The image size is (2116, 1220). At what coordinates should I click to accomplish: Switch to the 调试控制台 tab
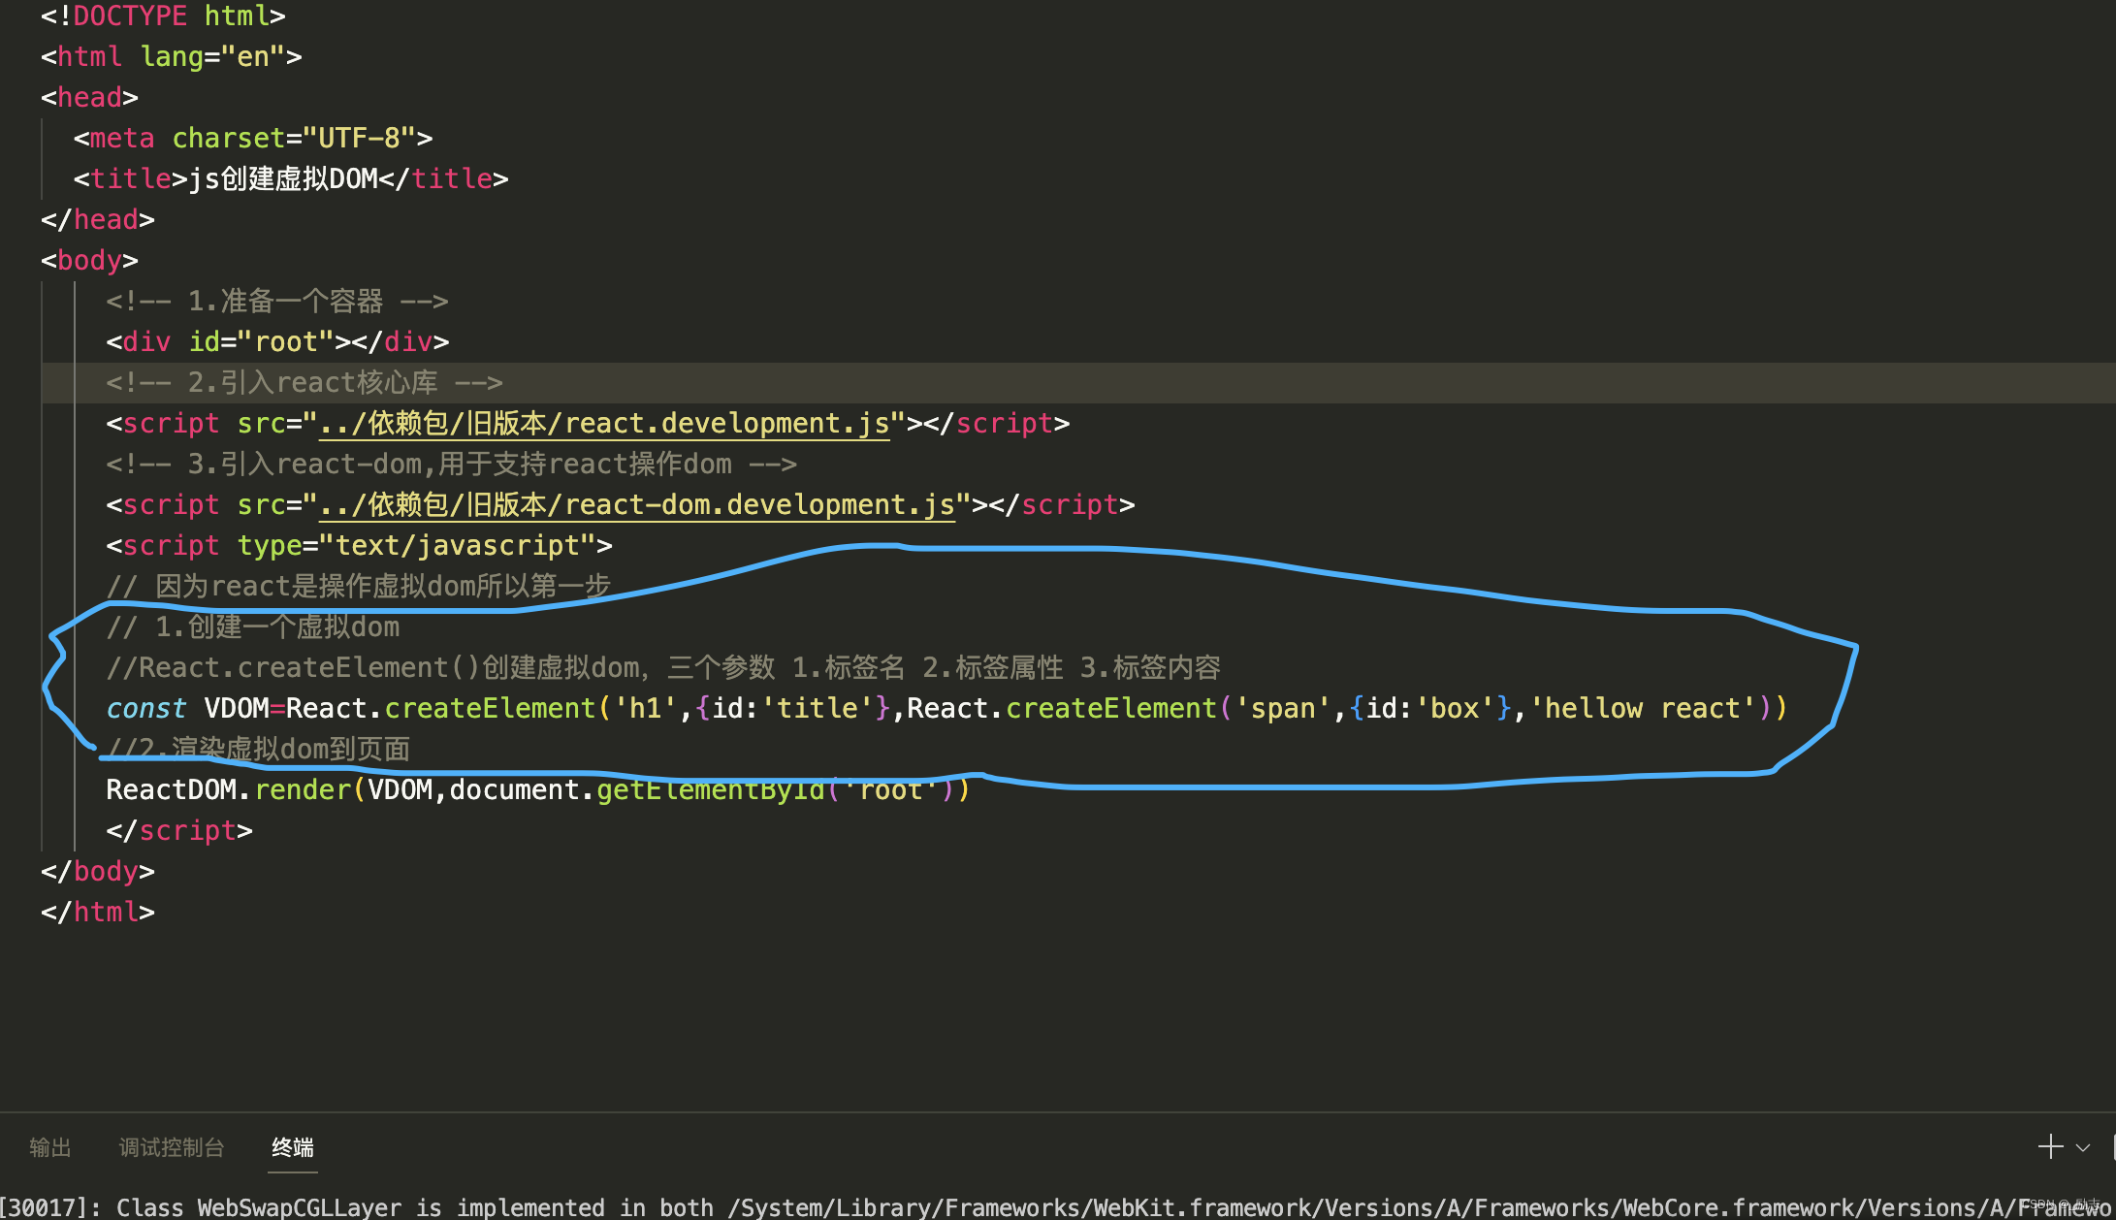click(x=172, y=1147)
